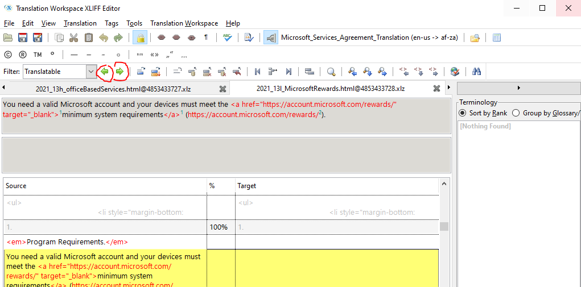
Task: Collapse the Terminology side panel arrow
Action: pos(519,88)
